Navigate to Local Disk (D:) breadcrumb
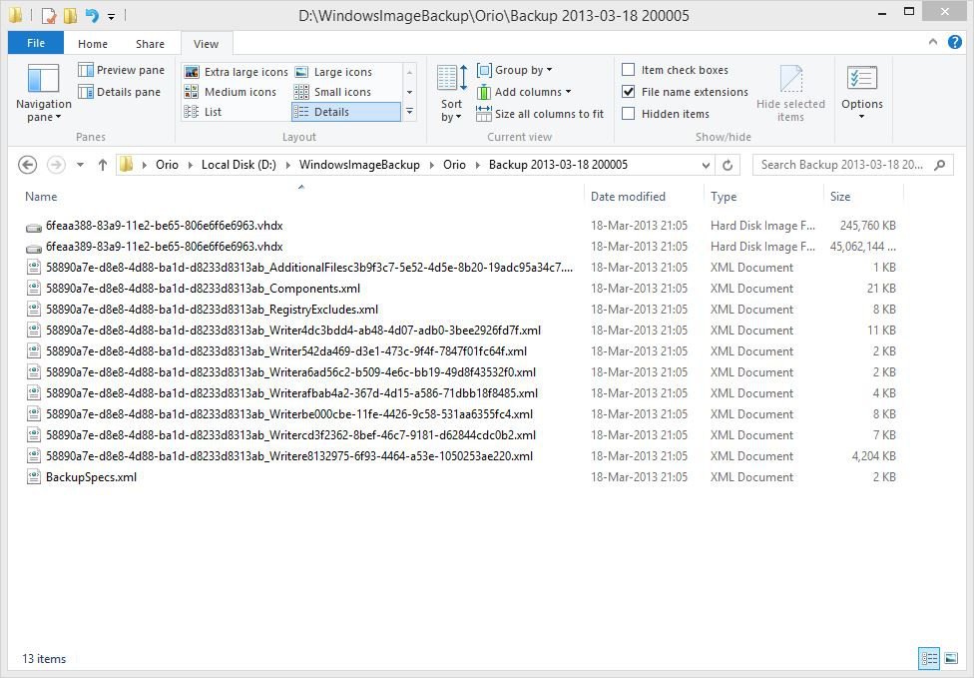 tap(240, 165)
